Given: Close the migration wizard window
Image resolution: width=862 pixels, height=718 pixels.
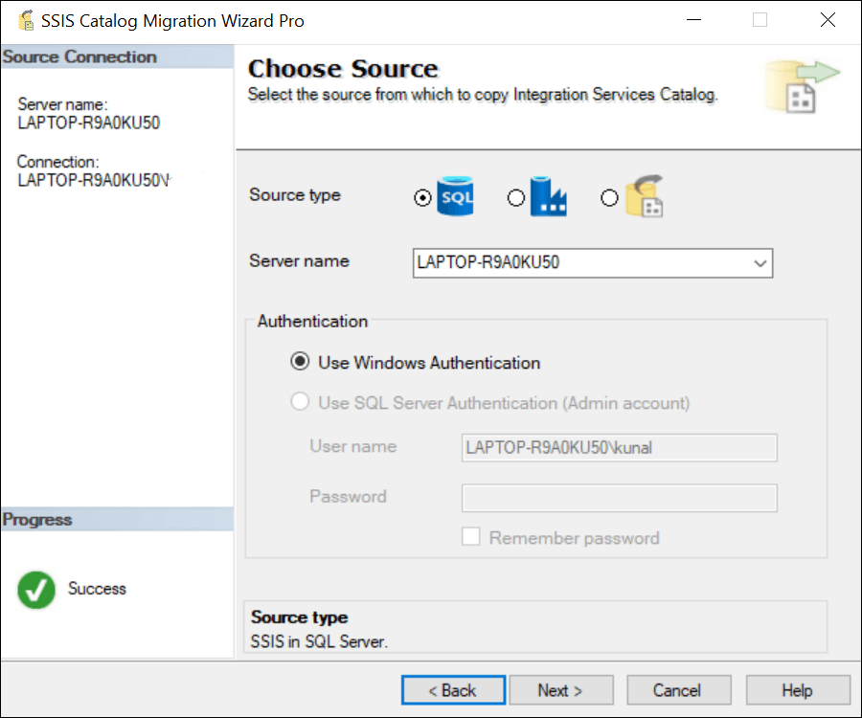Looking at the screenshot, I should point(828,20).
